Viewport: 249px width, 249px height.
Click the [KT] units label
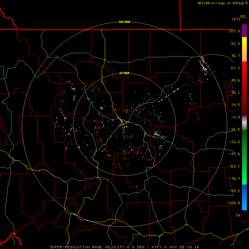[x=236, y=19]
